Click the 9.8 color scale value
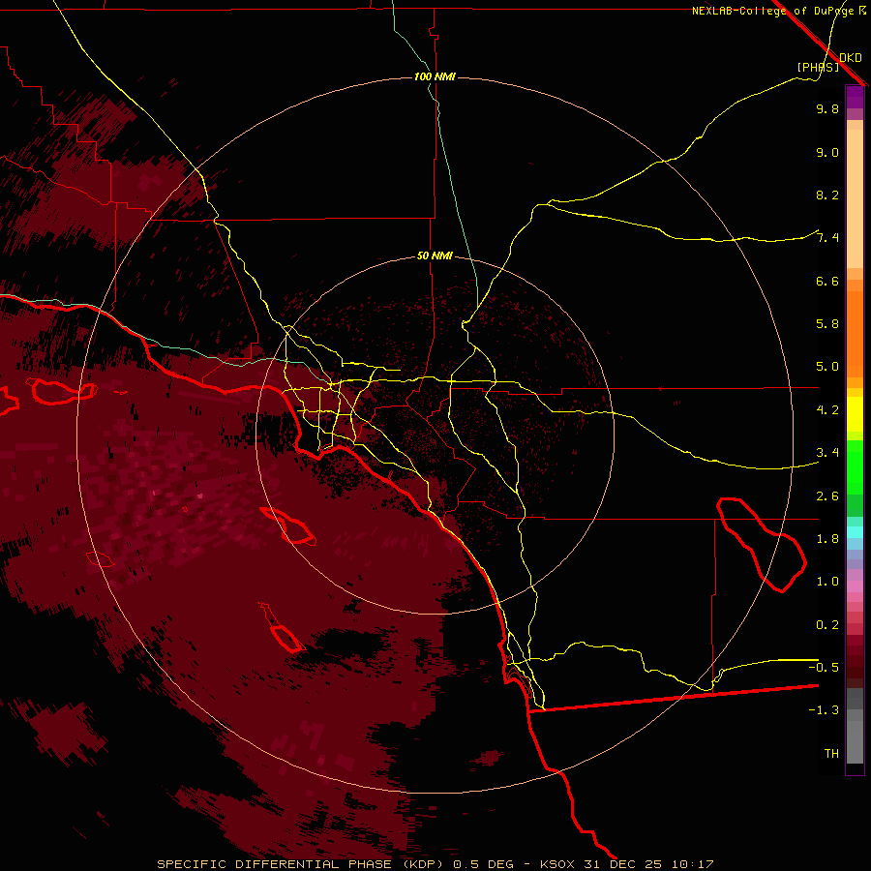This screenshot has height=871, width=871. click(827, 108)
